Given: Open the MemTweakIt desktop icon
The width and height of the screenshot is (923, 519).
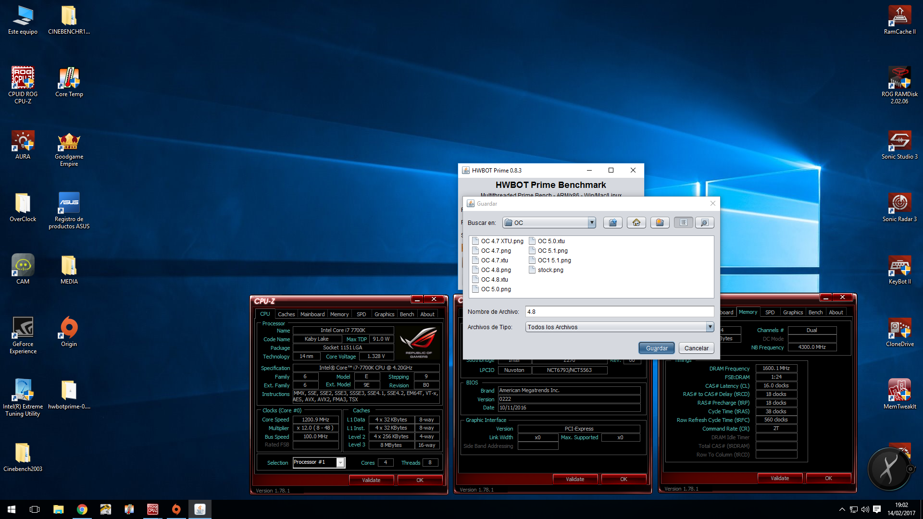Looking at the screenshot, I should point(900,394).
